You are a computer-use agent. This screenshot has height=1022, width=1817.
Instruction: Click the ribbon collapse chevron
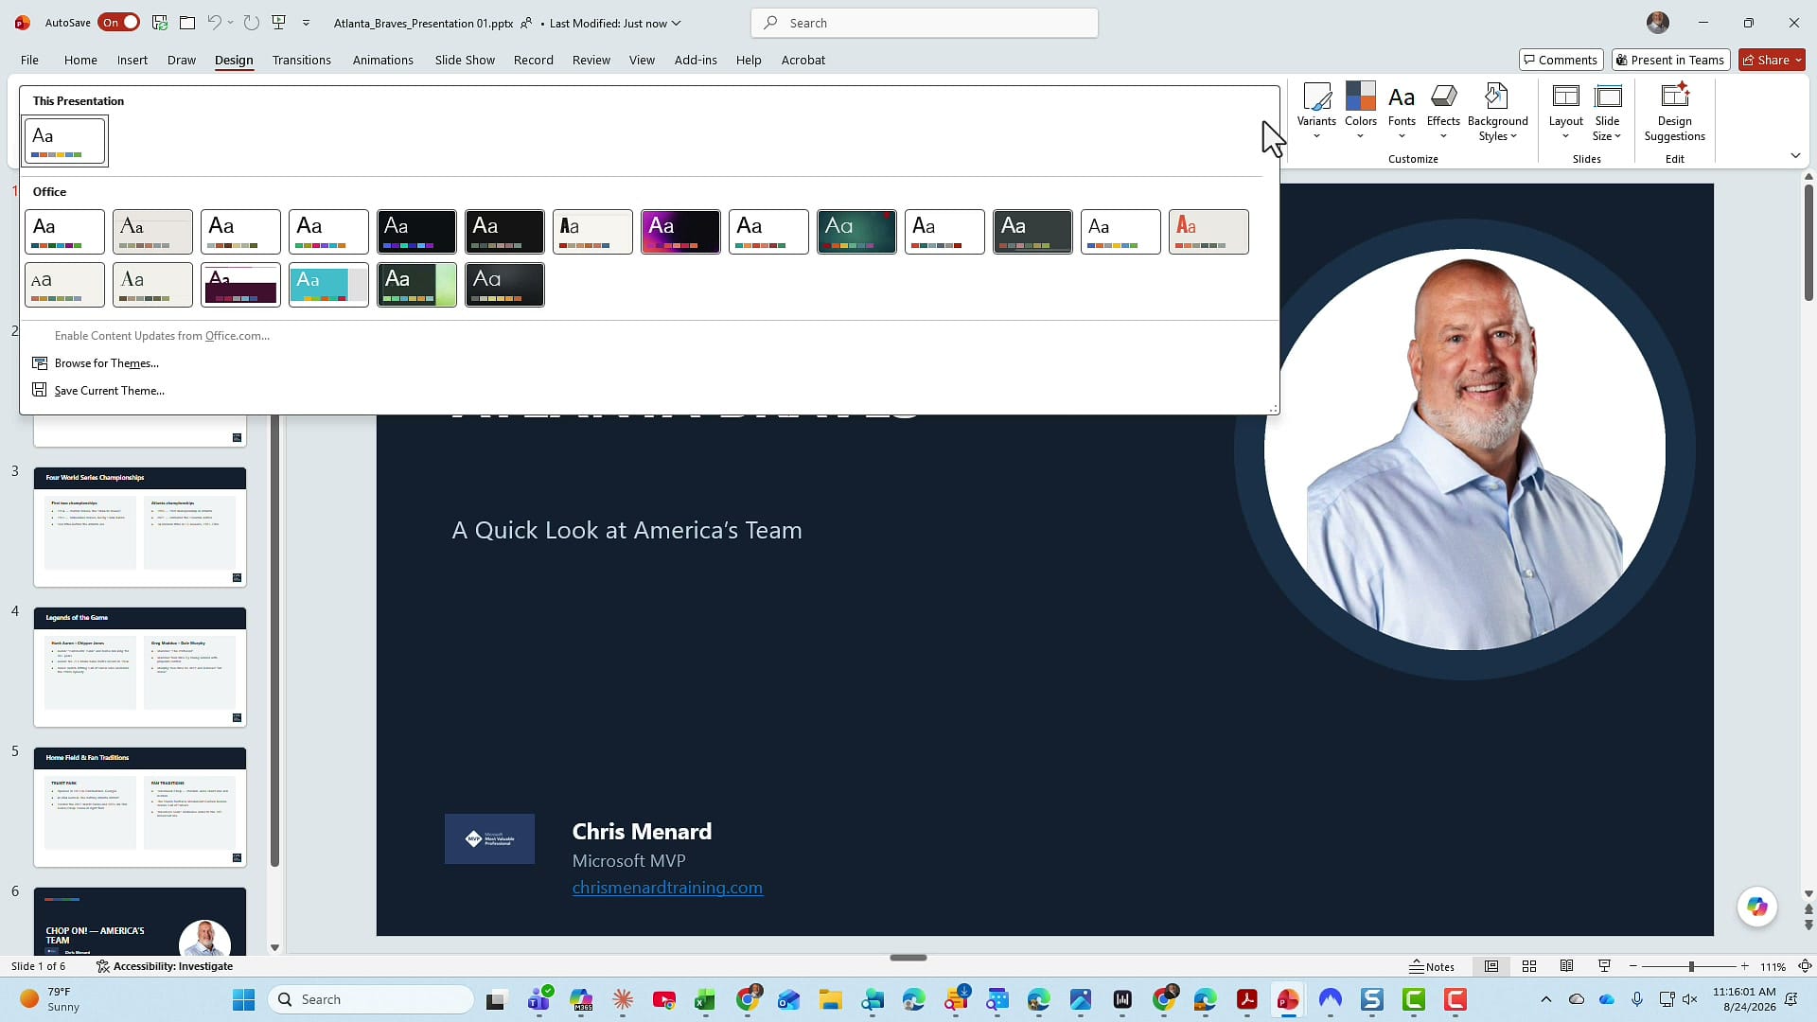click(1795, 155)
